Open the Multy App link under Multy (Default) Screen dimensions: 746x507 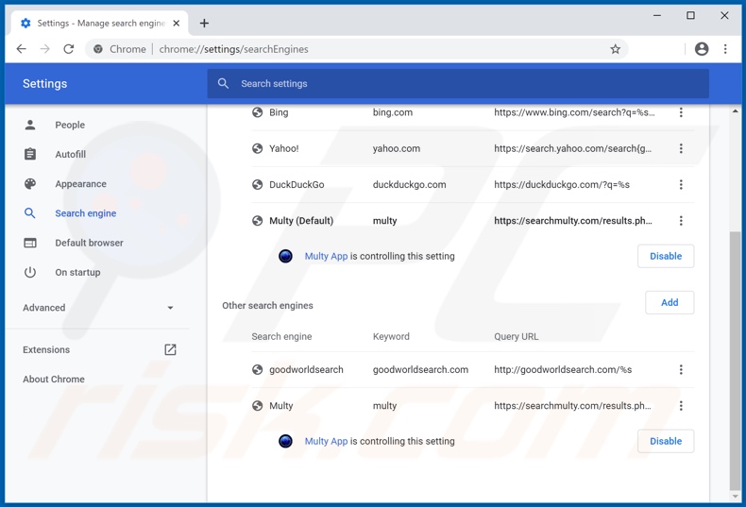pos(326,257)
